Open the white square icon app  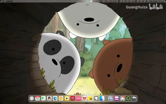(x=96, y=98)
